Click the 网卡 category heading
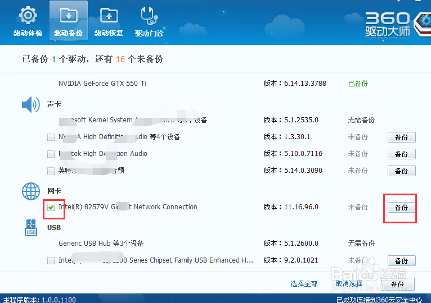Screen dimensions: 431x303 tap(54, 191)
